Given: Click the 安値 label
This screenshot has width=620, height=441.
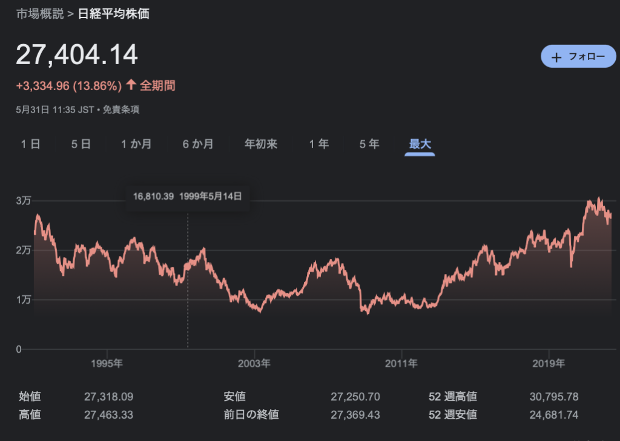Looking at the screenshot, I should click(x=235, y=396).
